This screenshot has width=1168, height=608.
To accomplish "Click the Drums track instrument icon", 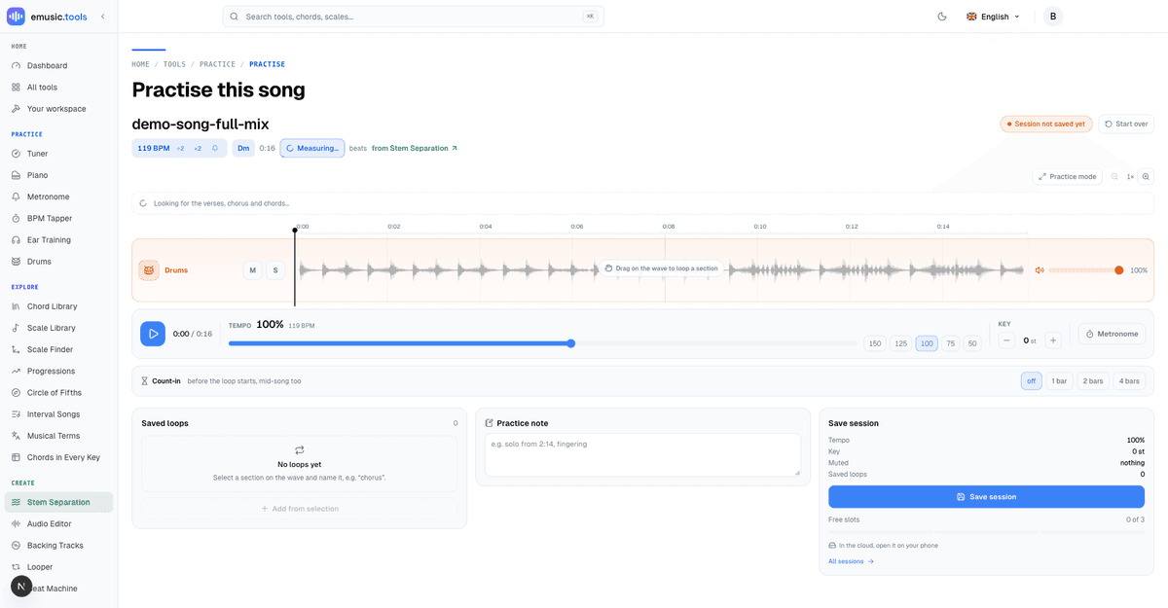I will (149, 270).
